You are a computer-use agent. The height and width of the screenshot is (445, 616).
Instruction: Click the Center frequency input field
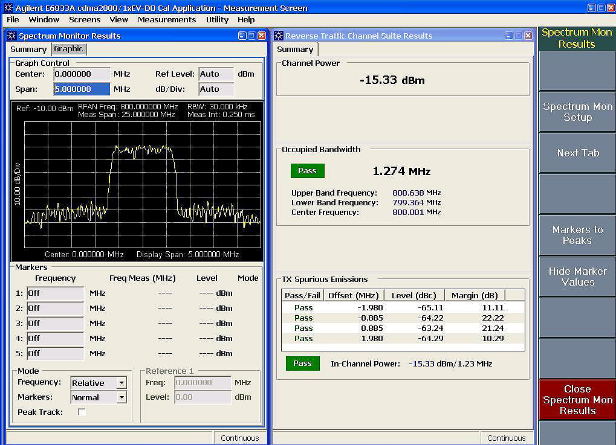click(x=82, y=74)
